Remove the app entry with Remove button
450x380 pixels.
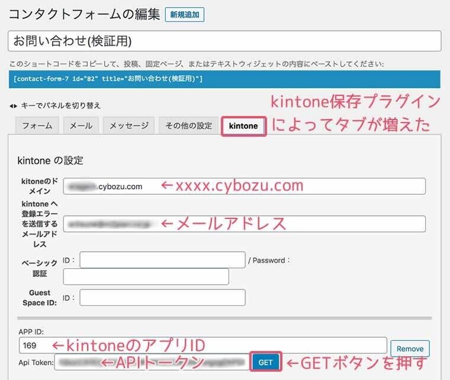click(410, 349)
